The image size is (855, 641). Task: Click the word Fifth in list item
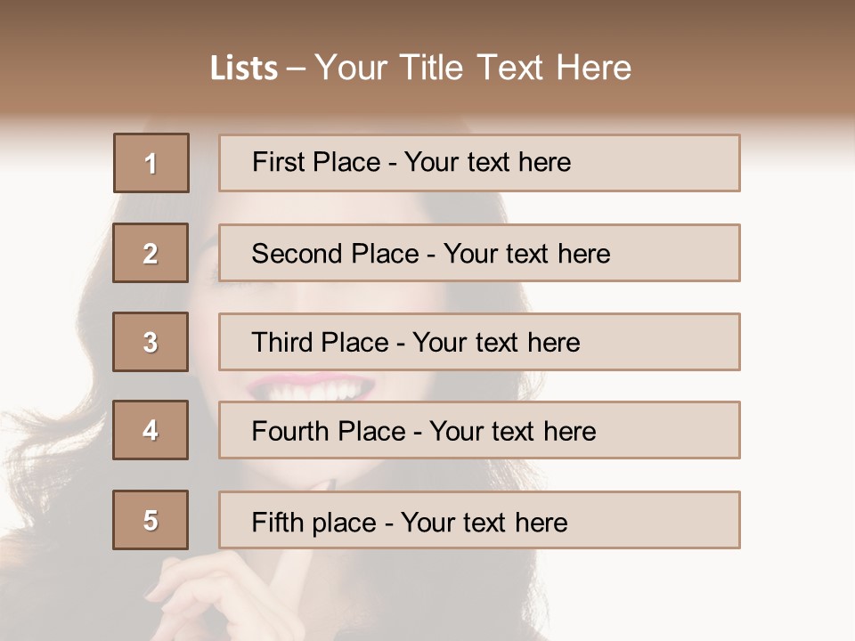click(x=277, y=522)
